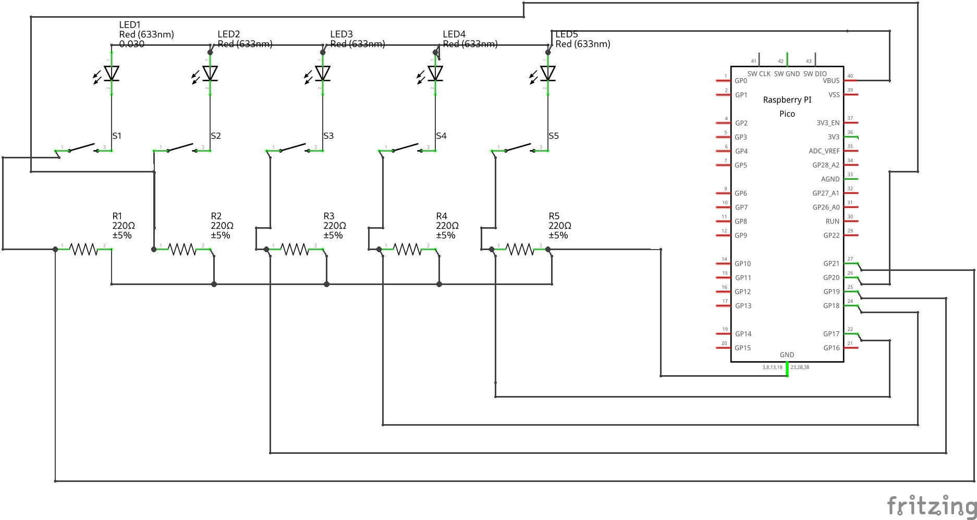The image size is (977, 520).
Task: Click the fritzing logo
Action: pyautogui.click(x=931, y=505)
